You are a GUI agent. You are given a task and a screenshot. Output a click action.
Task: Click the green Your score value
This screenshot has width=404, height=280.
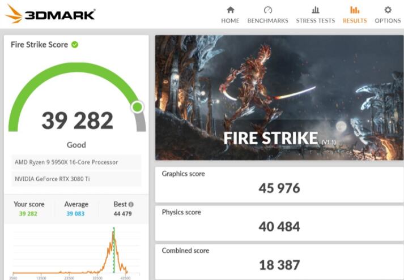(x=28, y=214)
